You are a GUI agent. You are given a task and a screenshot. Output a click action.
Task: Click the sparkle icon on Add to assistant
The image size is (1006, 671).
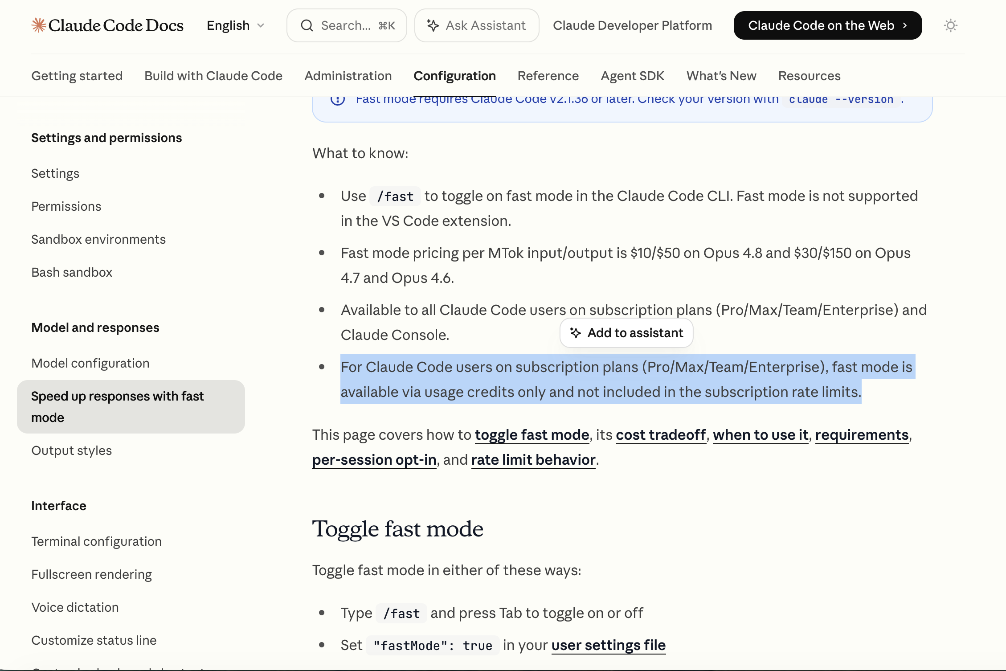576,333
